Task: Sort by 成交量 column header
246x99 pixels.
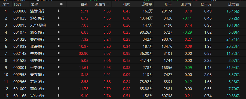Action: (147, 5)
